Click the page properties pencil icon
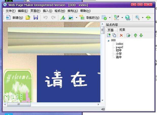Viewport: 157px width, 115px height. click(117, 18)
